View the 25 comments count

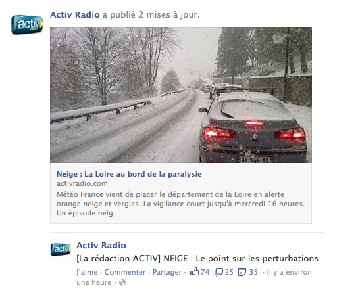pyautogui.click(x=229, y=272)
